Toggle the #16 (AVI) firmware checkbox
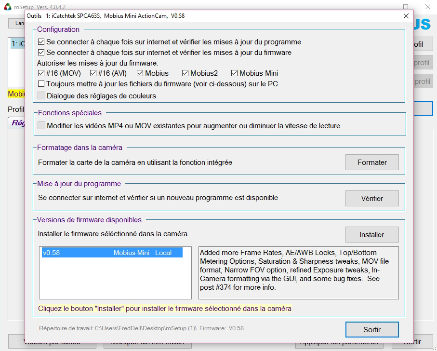The width and height of the screenshot is (437, 351). point(93,73)
